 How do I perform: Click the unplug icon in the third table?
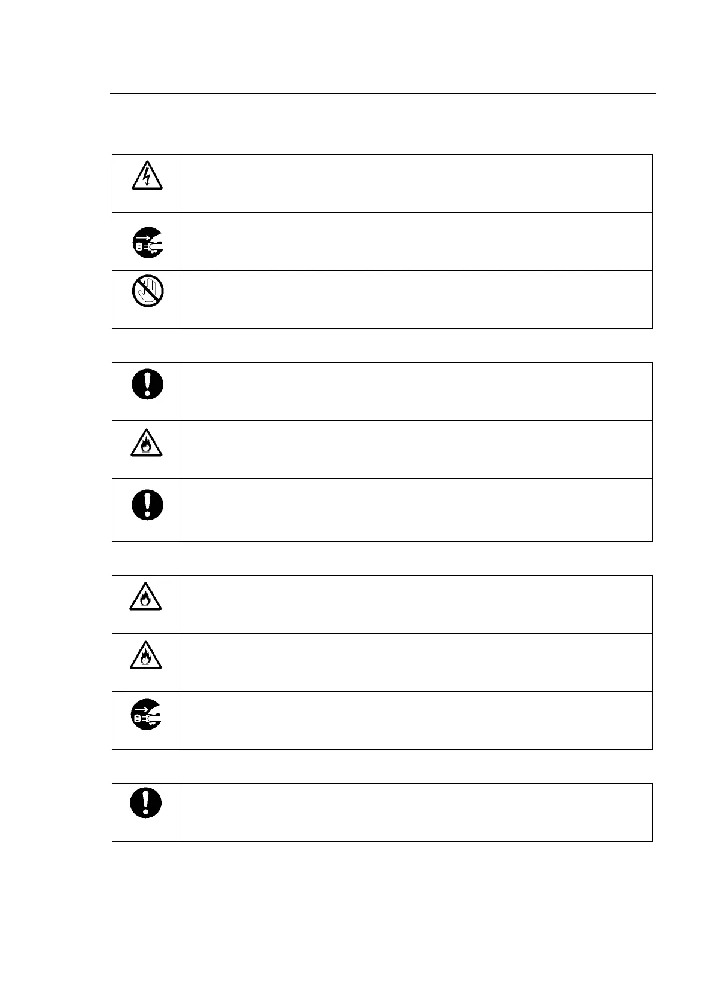click(x=147, y=714)
